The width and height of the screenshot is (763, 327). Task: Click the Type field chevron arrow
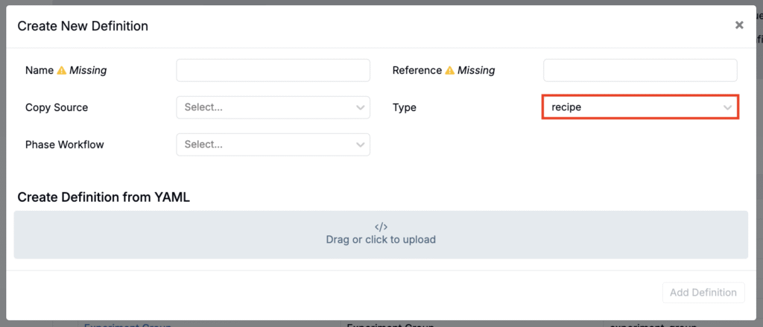pyautogui.click(x=728, y=107)
